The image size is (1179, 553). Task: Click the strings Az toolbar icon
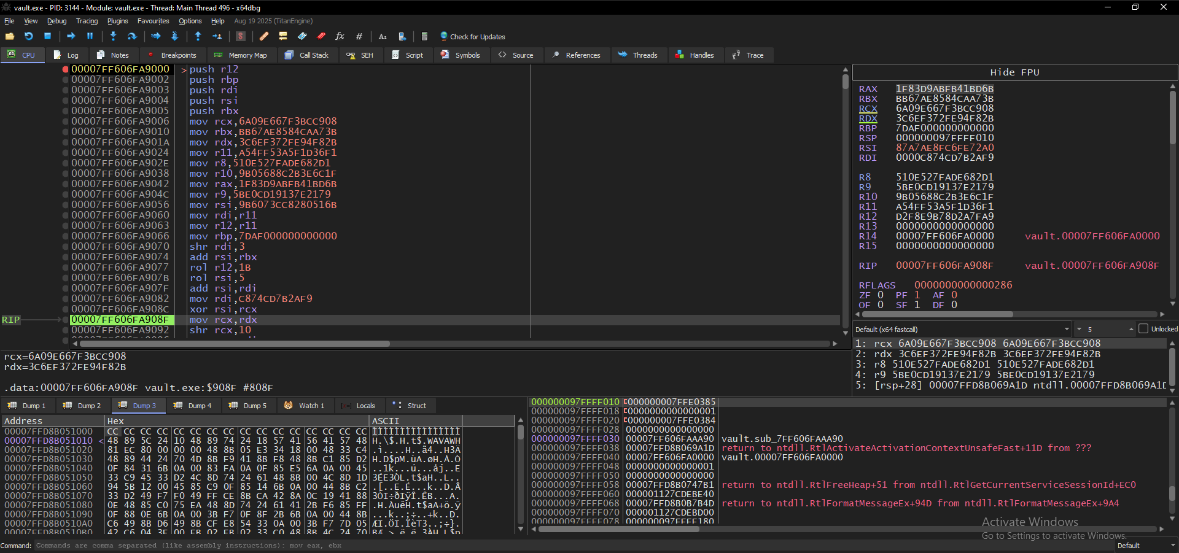[383, 36]
